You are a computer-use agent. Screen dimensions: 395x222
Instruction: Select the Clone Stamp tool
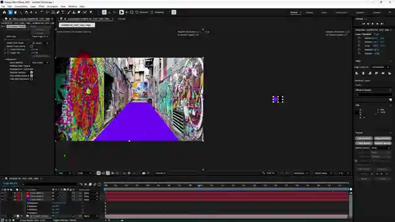[x=73, y=12]
